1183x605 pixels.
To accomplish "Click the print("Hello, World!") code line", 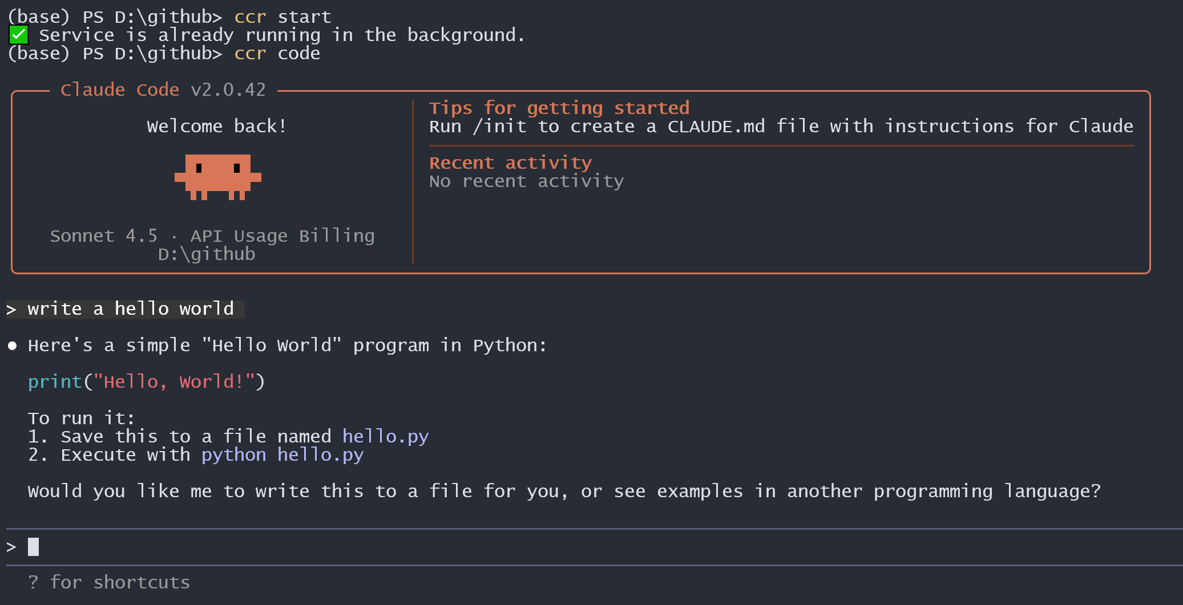I will pyautogui.click(x=147, y=382).
